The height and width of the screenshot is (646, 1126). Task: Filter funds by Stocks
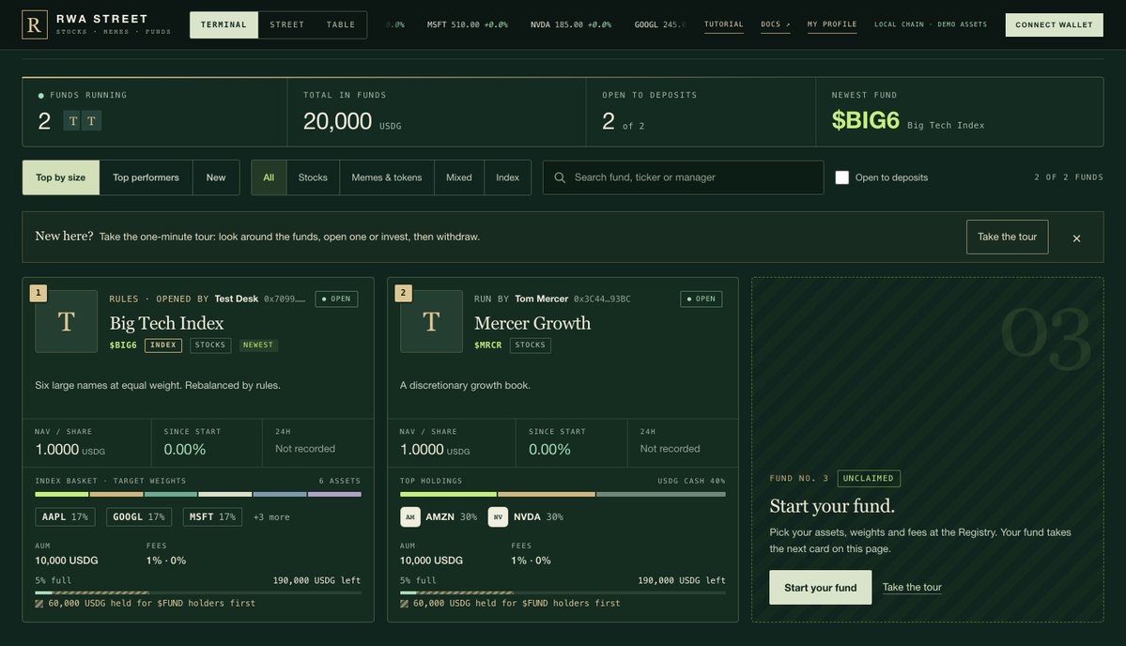313,177
